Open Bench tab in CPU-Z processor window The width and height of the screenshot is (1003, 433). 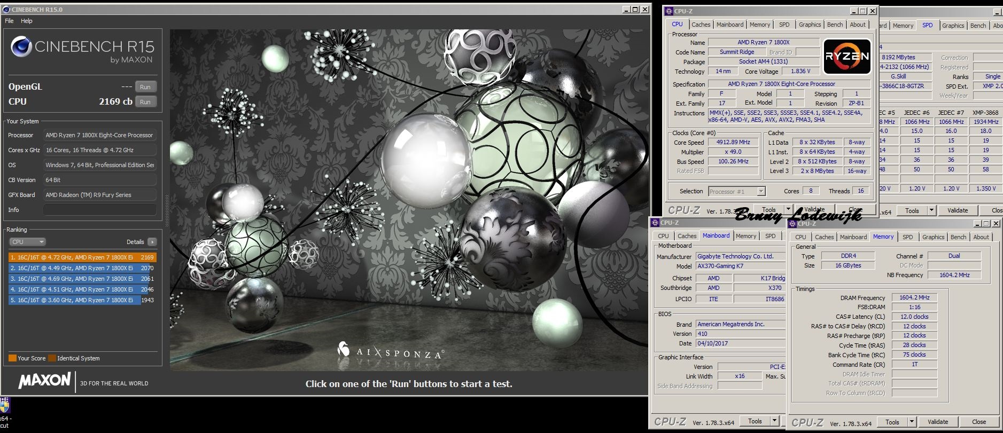click(835, 25)
